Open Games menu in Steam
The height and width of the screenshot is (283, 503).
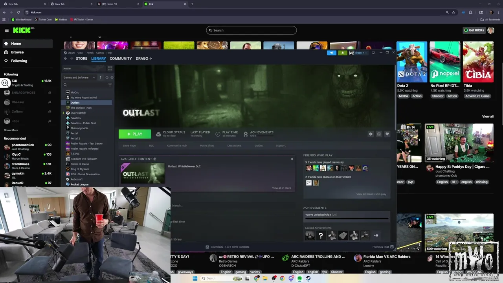100,53
